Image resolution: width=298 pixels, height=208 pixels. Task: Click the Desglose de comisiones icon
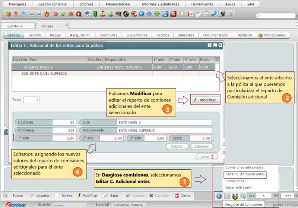219,196
